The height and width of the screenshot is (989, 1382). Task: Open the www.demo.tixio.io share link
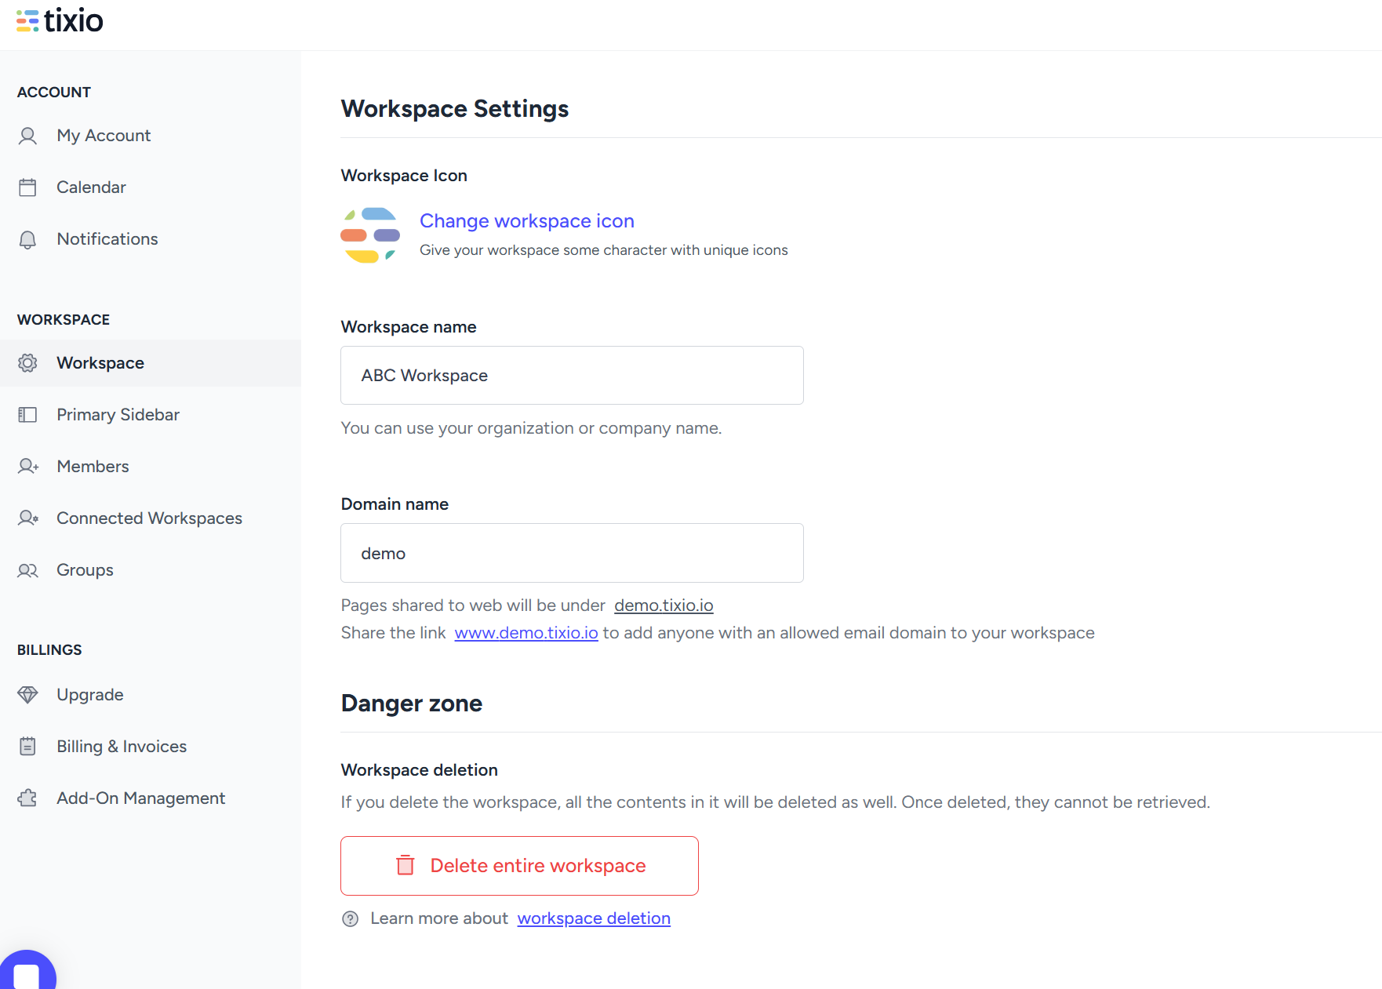pos(526,633)
